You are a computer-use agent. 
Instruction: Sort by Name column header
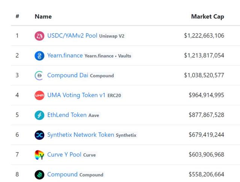43,16
